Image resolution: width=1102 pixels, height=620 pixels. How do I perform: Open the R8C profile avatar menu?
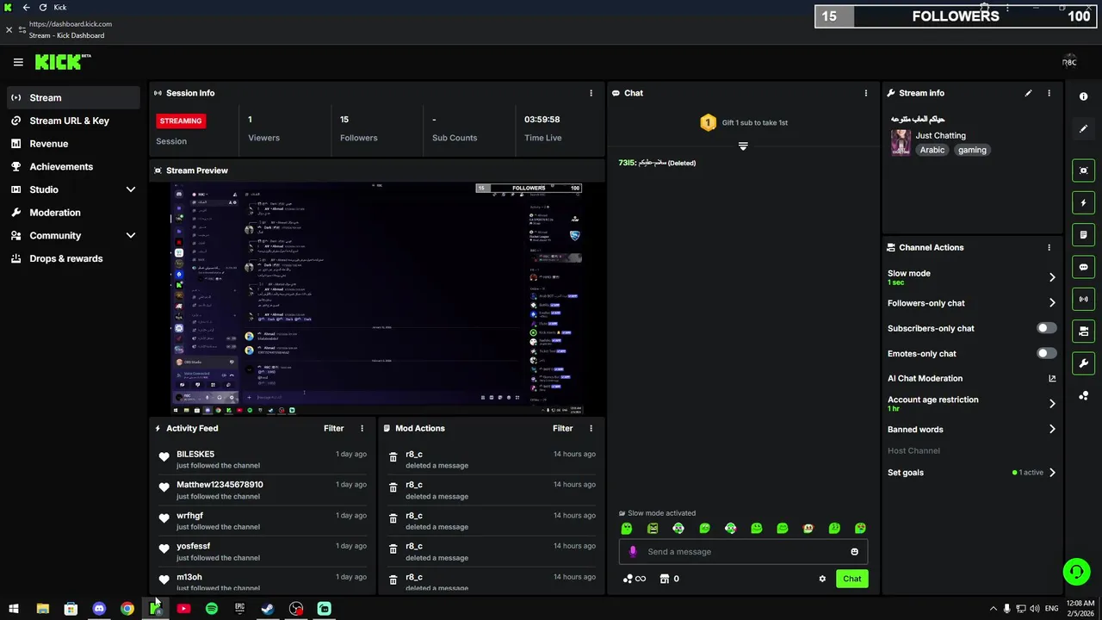pos(1068,62)
